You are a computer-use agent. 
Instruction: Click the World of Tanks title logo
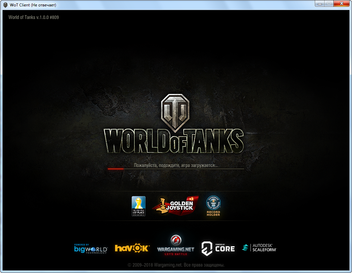(x=174, y=141)
